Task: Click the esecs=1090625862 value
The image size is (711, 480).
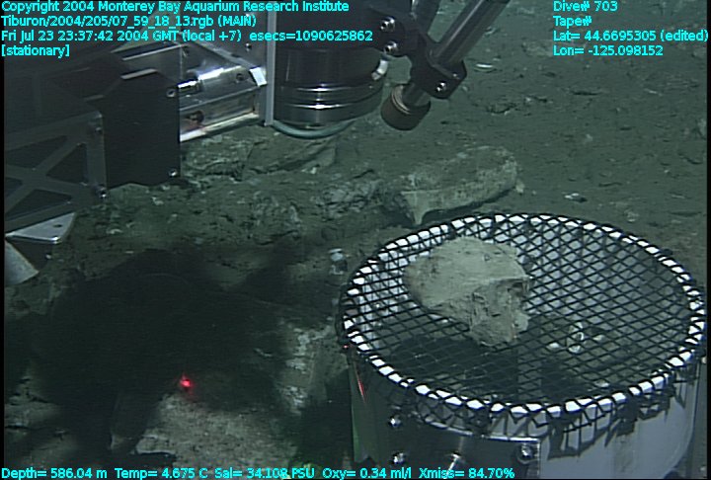Action: 311,36
